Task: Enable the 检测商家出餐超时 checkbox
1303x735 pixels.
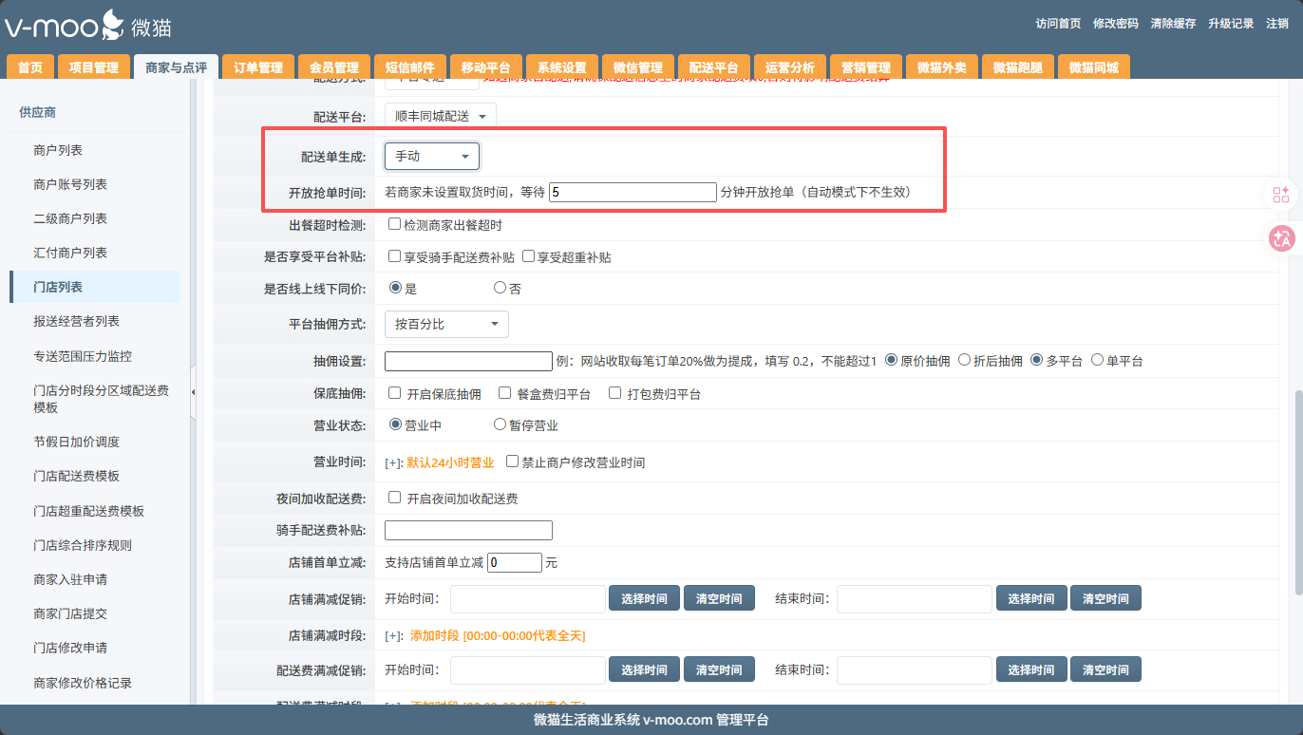Action: [x=395, y=225]
